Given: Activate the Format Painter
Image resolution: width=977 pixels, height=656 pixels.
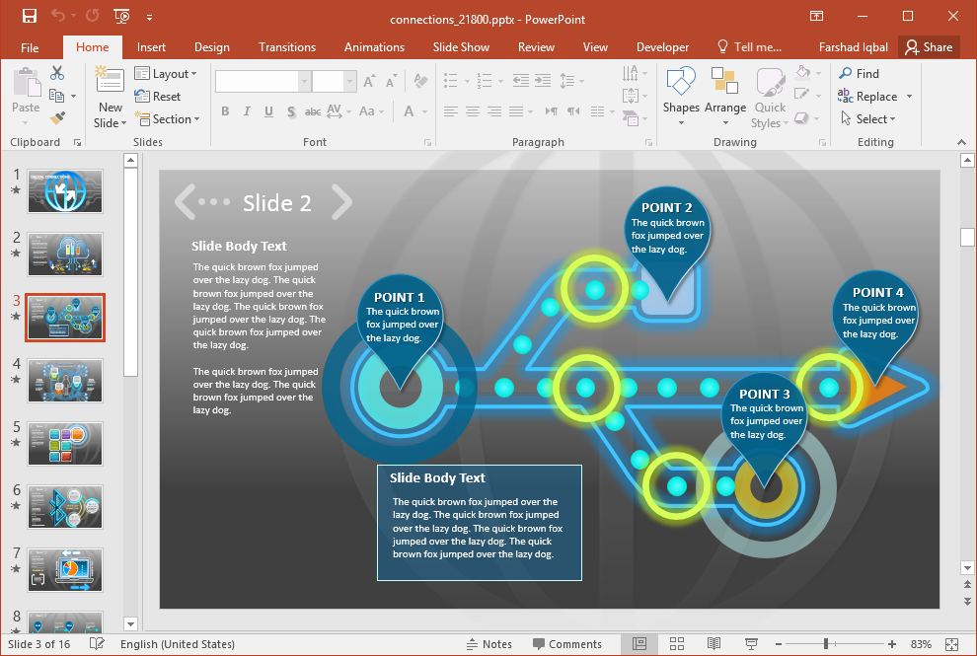Looking at the screenshot, I should [59, 118].
